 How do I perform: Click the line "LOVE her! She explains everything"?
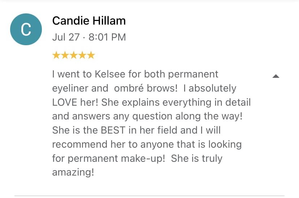(151, 102)
